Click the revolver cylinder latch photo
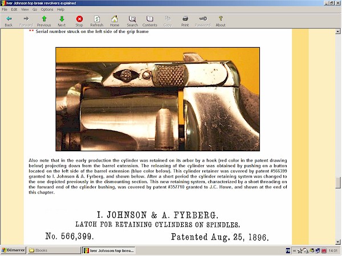 (157, 99)
